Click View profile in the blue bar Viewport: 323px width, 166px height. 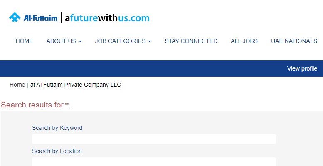(302, 68)
